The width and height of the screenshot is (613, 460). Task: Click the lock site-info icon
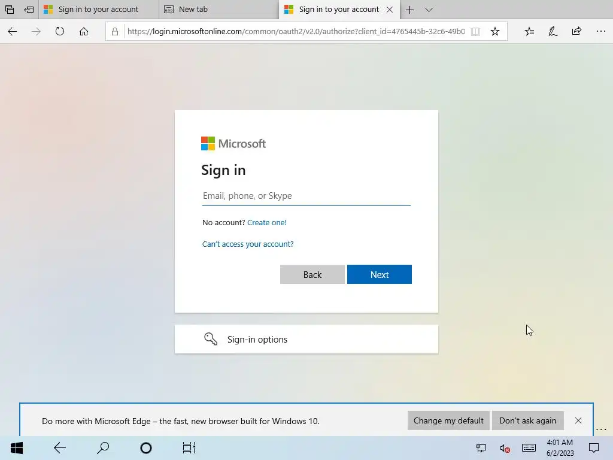click(x=115, y=32)
